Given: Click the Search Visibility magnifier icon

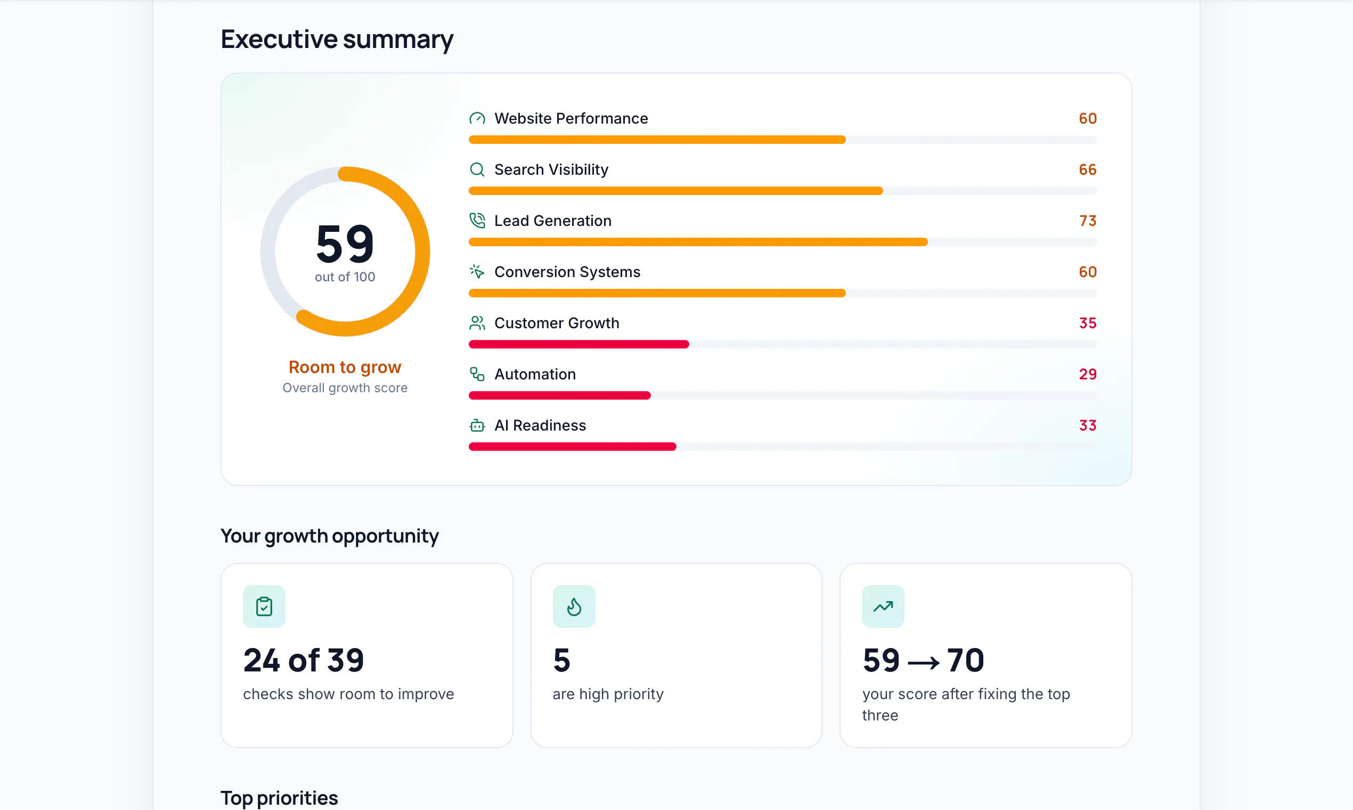Looking at the screenshot, I should click(x=477, y=170).
